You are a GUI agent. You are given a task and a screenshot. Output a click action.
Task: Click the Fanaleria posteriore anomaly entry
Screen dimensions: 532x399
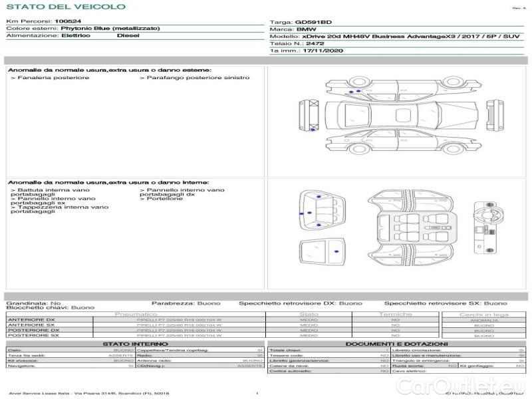tap(51, 78)
